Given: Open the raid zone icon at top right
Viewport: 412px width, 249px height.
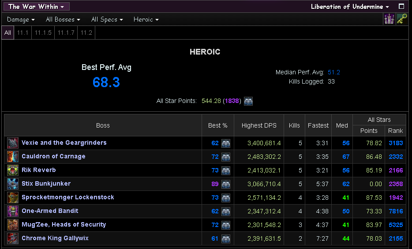Looking at the screenshot, I should pos(389,19).
